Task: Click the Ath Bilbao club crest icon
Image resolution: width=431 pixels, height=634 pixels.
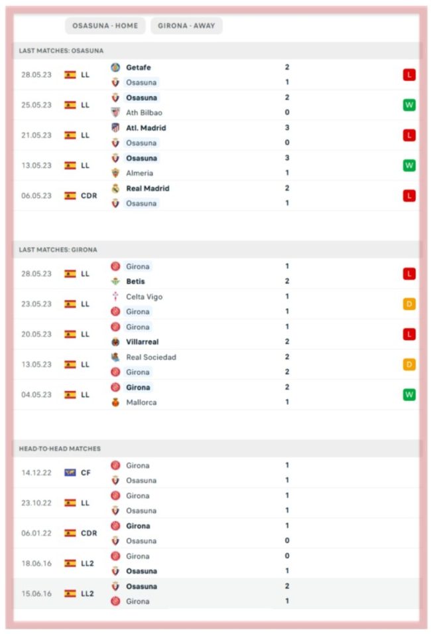Action: coord(115,112)
